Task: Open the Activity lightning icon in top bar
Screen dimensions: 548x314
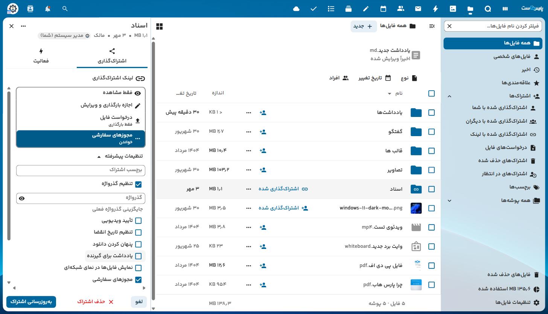Action: [435, 9]
